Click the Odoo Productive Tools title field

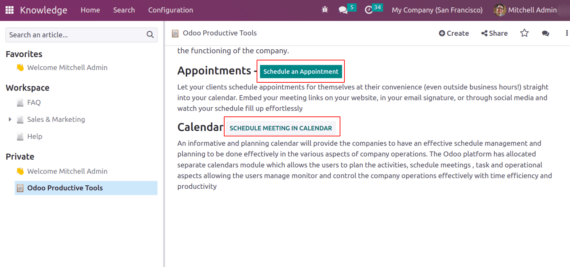220,33
